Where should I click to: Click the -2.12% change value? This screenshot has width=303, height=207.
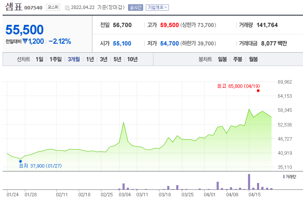pos(60,41)
